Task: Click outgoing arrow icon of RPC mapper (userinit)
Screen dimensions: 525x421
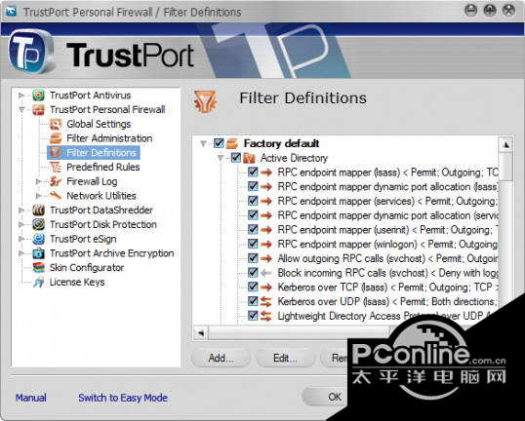Action: coord(266,230)
